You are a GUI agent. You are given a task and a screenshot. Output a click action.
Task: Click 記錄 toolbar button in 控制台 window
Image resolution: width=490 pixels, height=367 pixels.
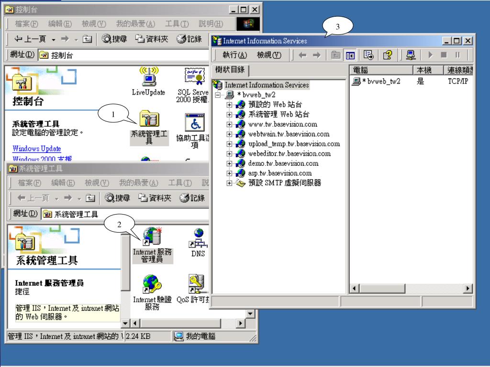(189, 39)
